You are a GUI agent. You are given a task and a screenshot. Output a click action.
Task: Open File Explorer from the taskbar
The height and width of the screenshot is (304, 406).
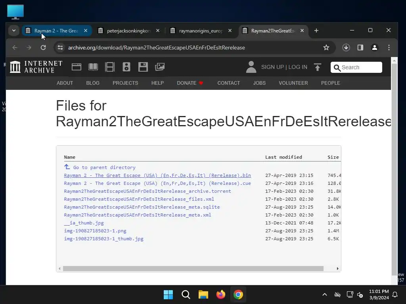[x=203, y=294]
